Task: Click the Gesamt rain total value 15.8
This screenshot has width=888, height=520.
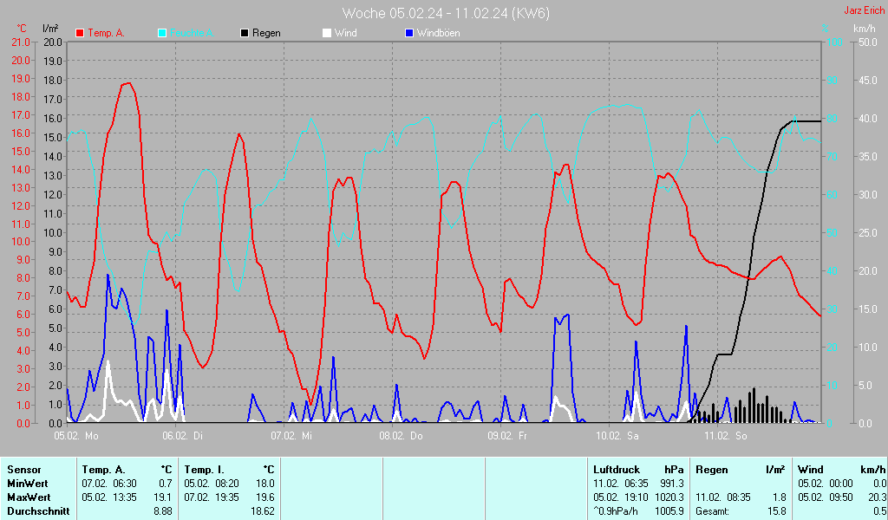Action: [776, 511]
